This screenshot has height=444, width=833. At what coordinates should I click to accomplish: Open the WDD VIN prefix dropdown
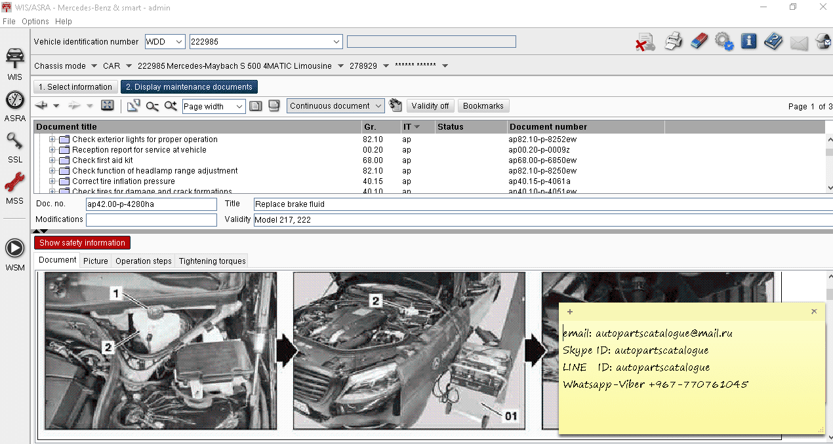pyautogui.click(x=165, y=42)
